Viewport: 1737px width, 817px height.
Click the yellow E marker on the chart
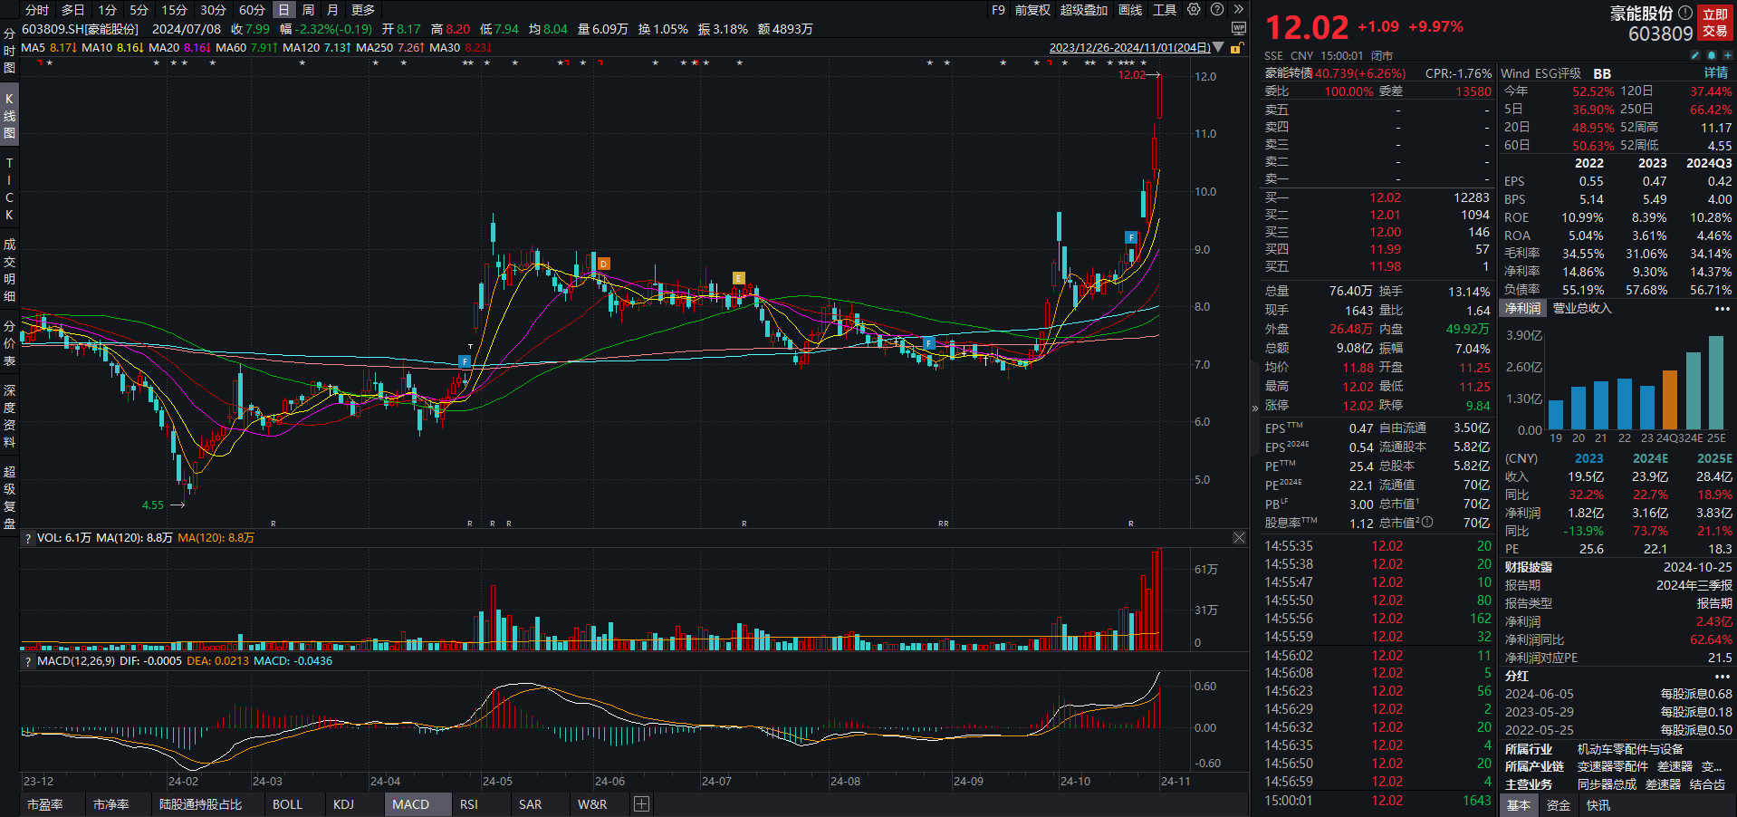(x=739, y=278)
